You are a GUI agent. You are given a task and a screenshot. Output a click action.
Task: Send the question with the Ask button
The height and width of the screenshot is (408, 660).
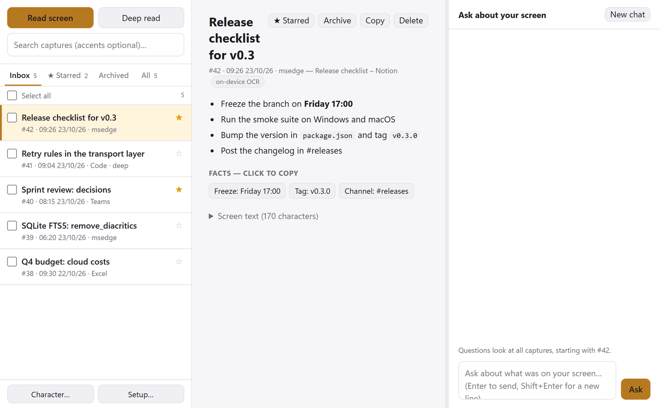(636, 389)
